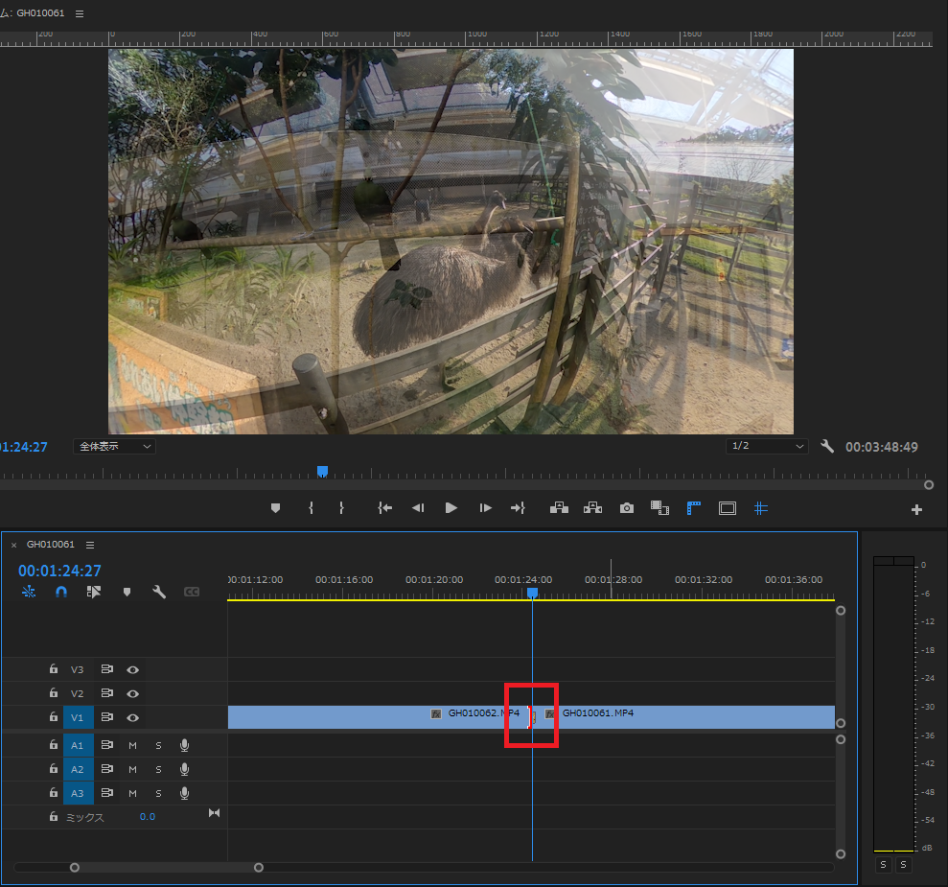Set the Mark In point
This screenshot has width=948, height=887.
311,508
